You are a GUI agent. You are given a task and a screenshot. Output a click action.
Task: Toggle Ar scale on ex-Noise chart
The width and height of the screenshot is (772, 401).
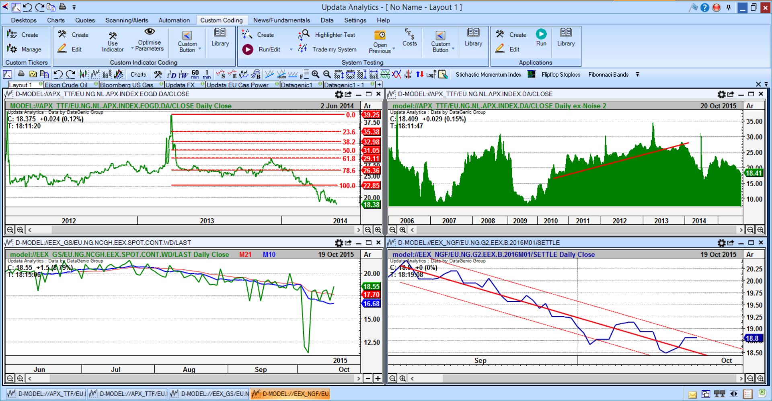(x=750, y=106)
